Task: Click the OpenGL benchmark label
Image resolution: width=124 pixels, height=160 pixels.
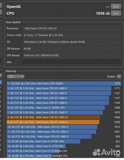Action: click(14, 7)
